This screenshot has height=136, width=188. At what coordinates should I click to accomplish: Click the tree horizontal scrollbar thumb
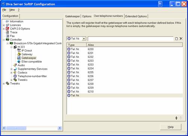pos(16,128)
